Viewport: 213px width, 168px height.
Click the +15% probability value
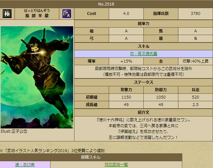point(126,61)
